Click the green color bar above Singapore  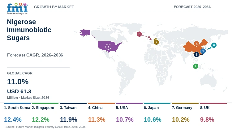point(45,103)
